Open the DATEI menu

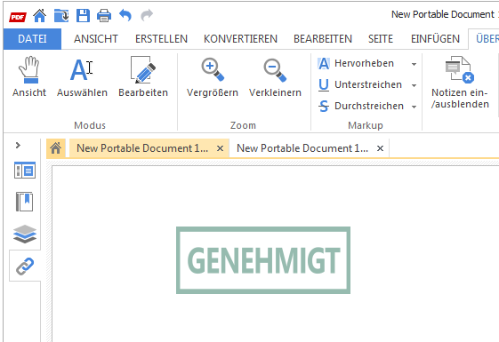(x=32, y=39)
